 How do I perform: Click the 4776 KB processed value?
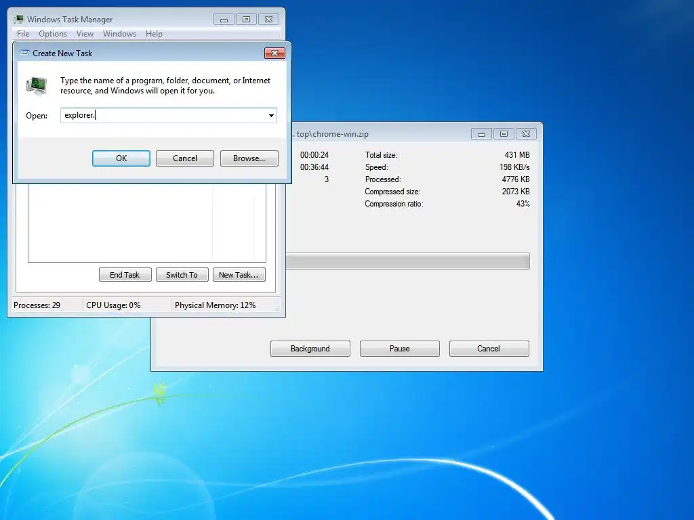[516, 179]
